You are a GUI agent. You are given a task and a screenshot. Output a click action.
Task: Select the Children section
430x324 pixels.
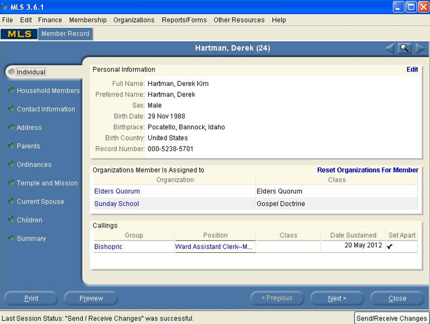click(29, 220)
